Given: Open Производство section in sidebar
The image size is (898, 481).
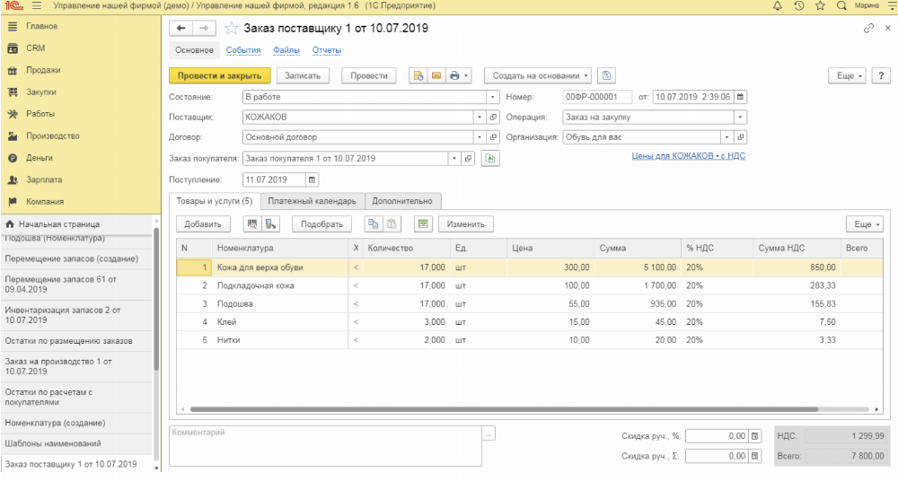Looking at the screenshot, I should (x=53, y=136).
